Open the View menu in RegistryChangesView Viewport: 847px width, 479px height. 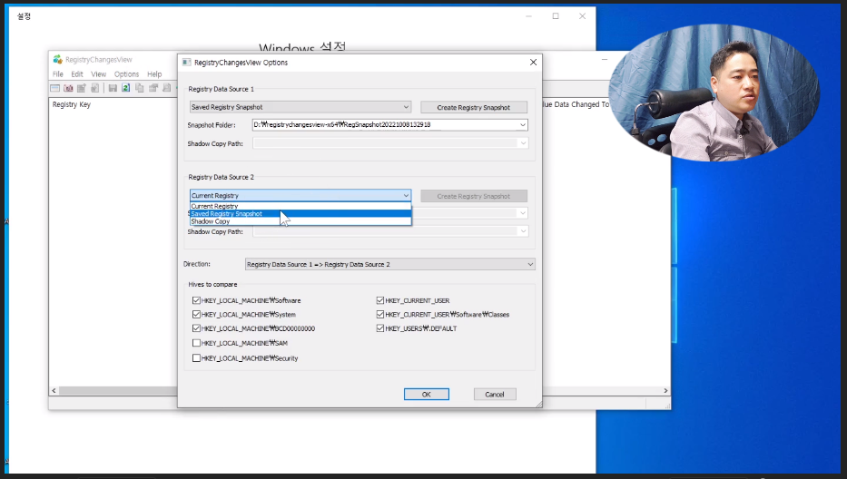[98, 74]
